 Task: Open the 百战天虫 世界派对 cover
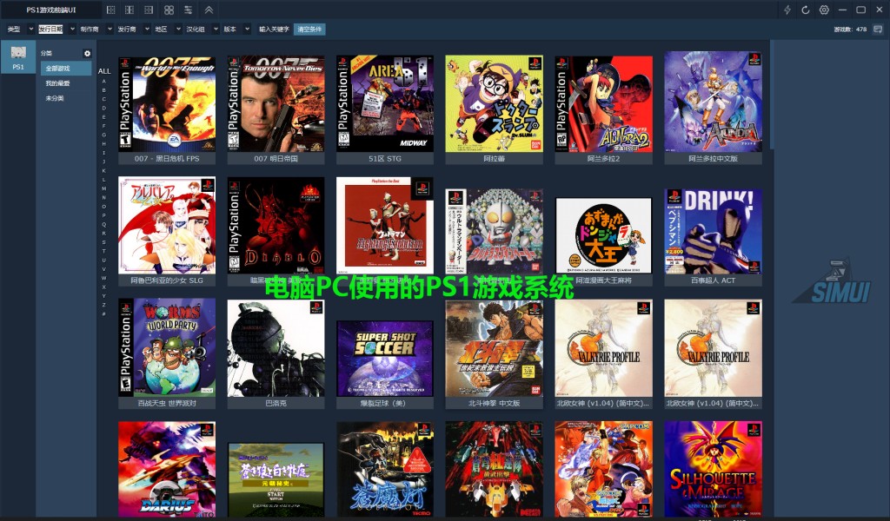[x=167, y=347]
